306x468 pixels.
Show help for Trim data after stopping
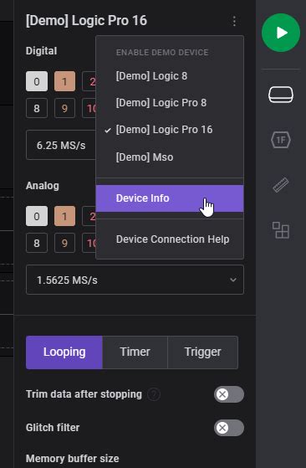(154, 394)
